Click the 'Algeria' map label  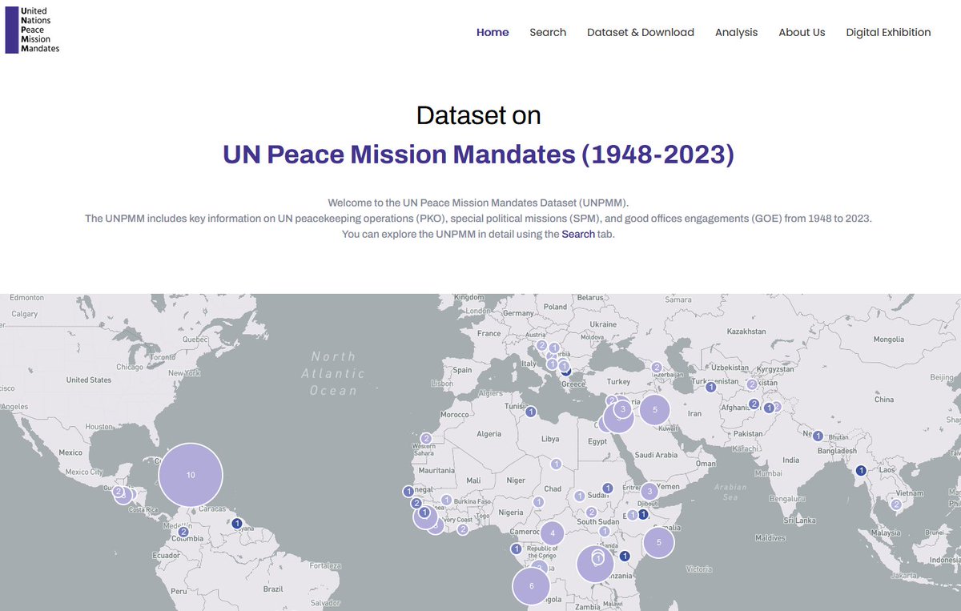489,434
